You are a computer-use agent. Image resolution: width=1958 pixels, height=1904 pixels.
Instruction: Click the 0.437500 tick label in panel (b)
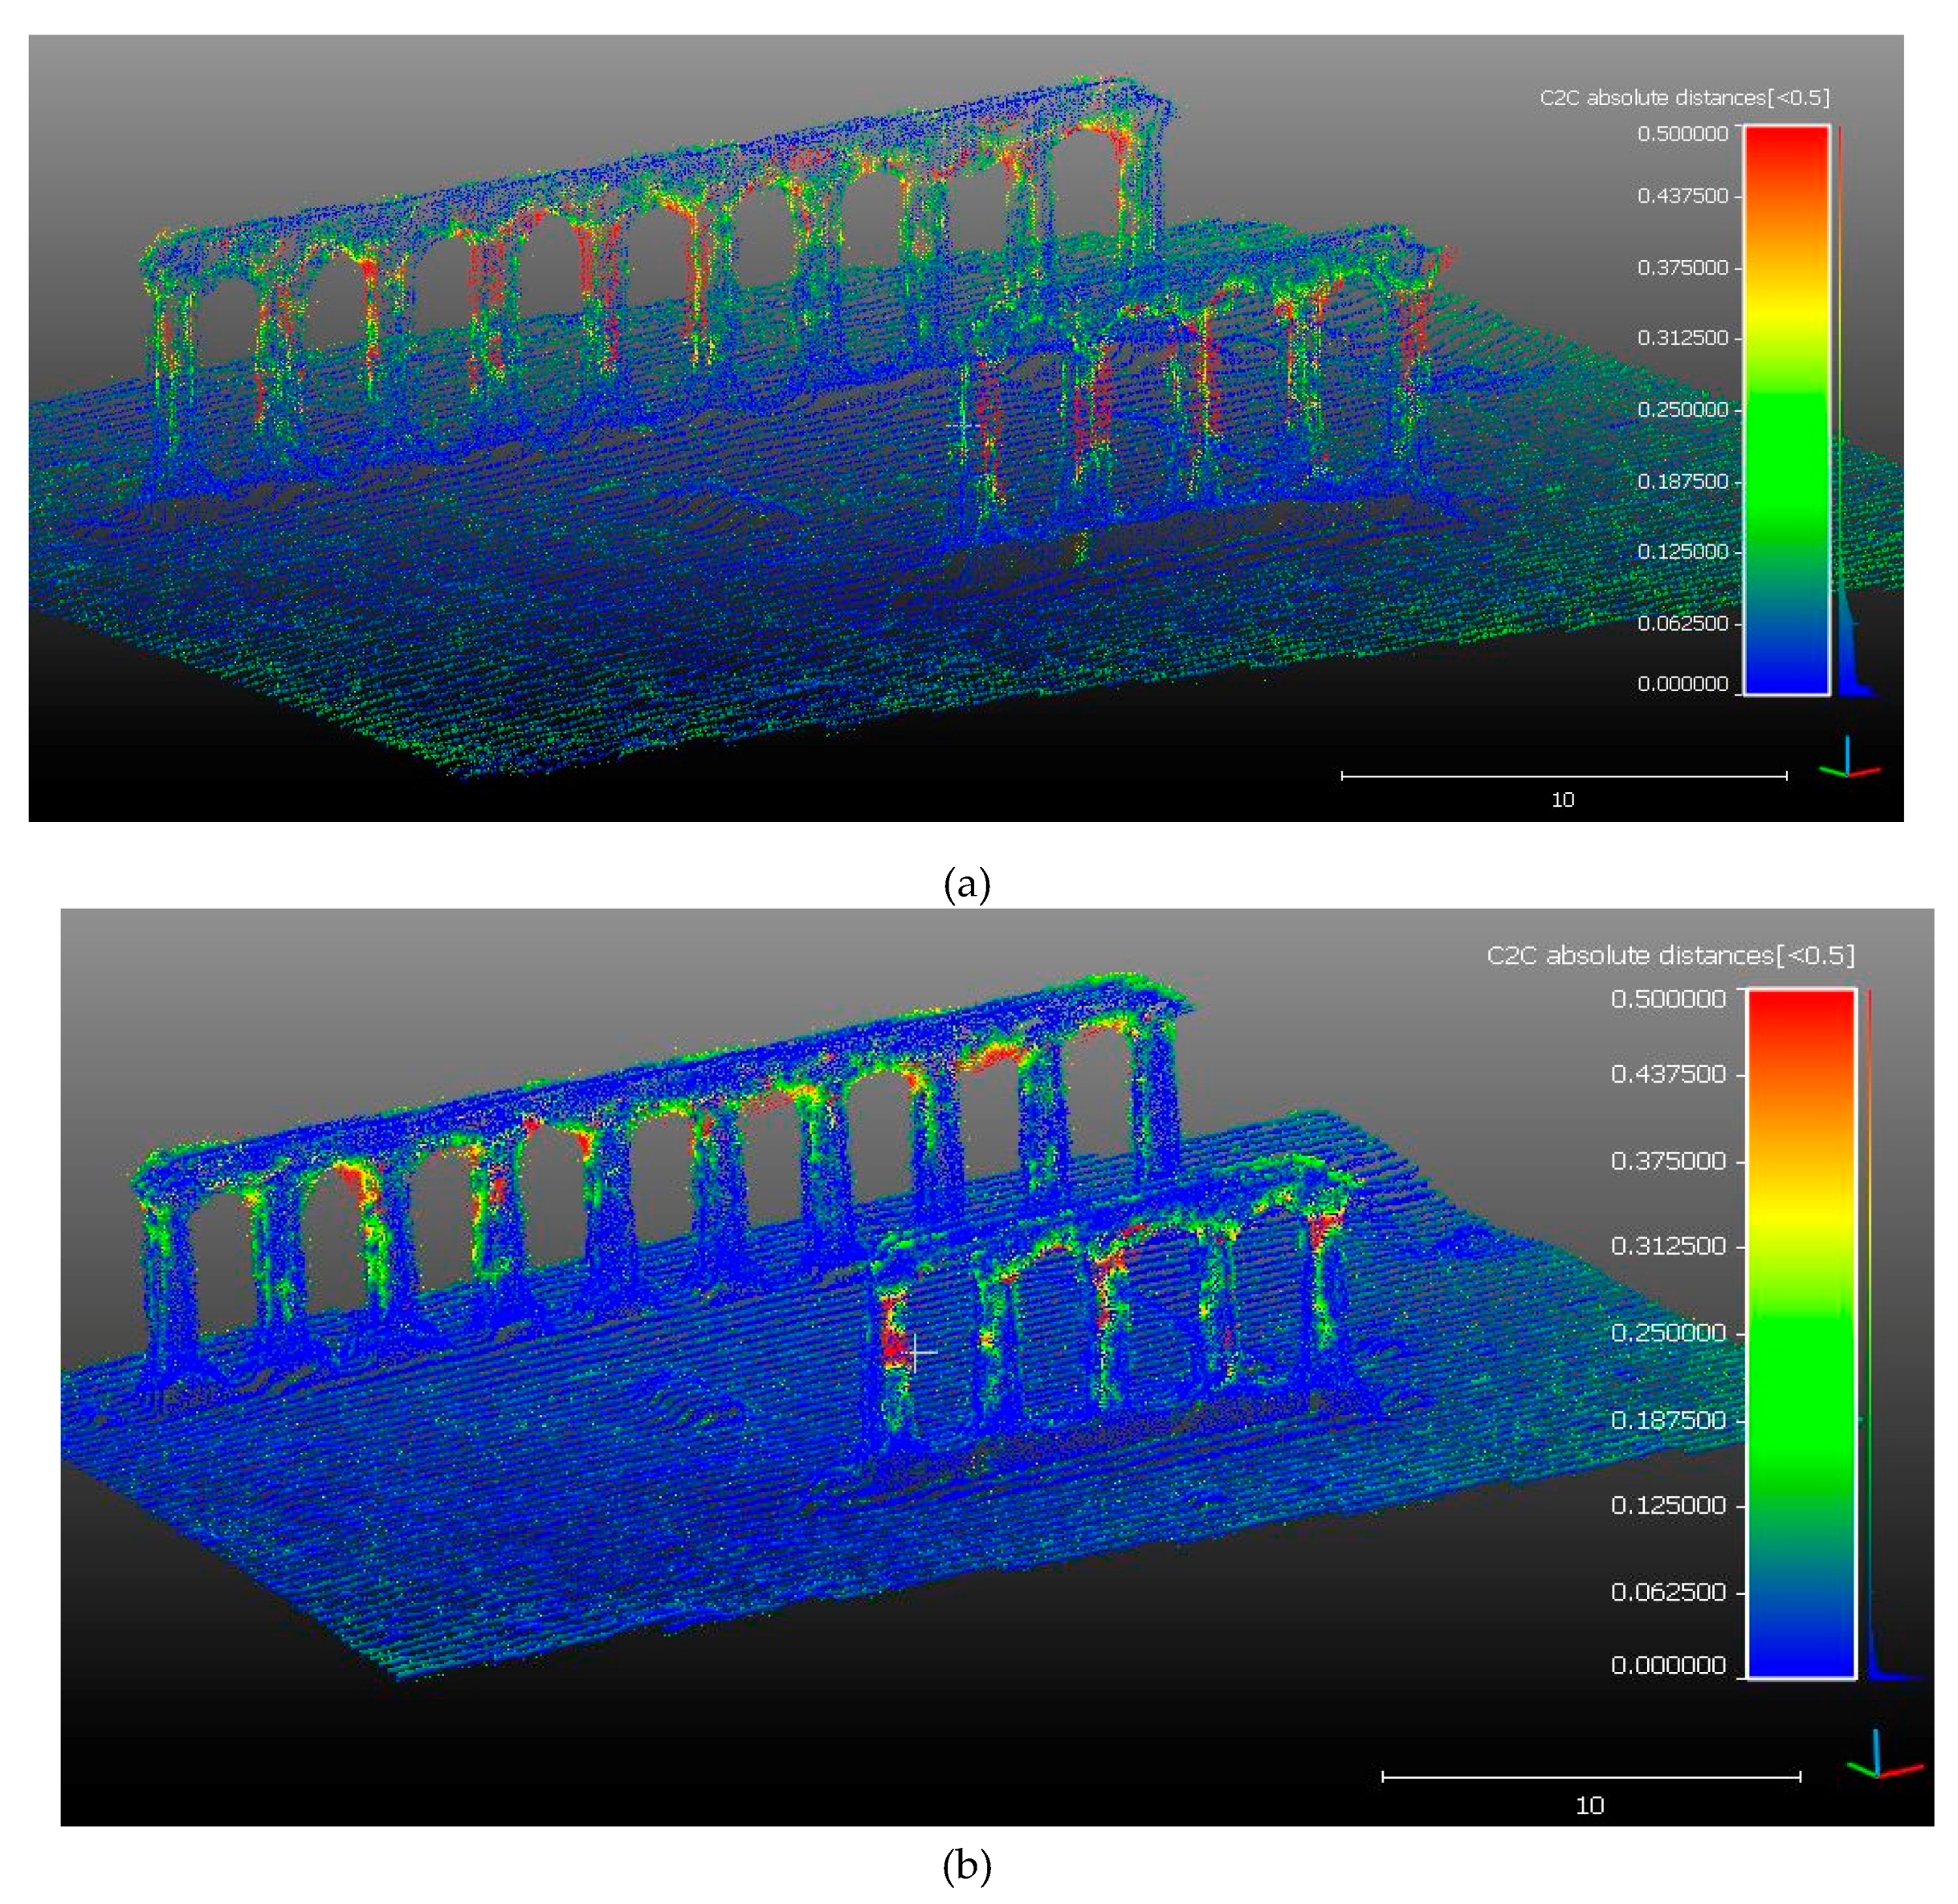(x=1668, y=1074)
